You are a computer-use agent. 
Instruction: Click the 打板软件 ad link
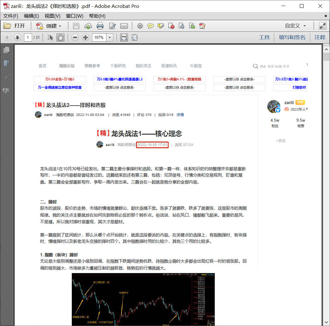pos(299,87)
